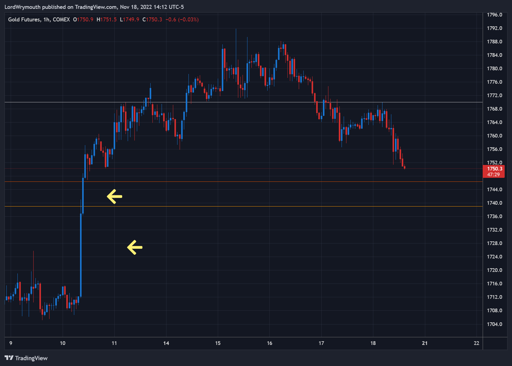Click date label 15 on time axis
This screenshot has width=512, height=366.
pyautogui.click(x=218, y=343)
